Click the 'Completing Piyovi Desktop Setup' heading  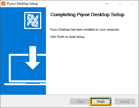pyautogui.click(x=87, y=15)
